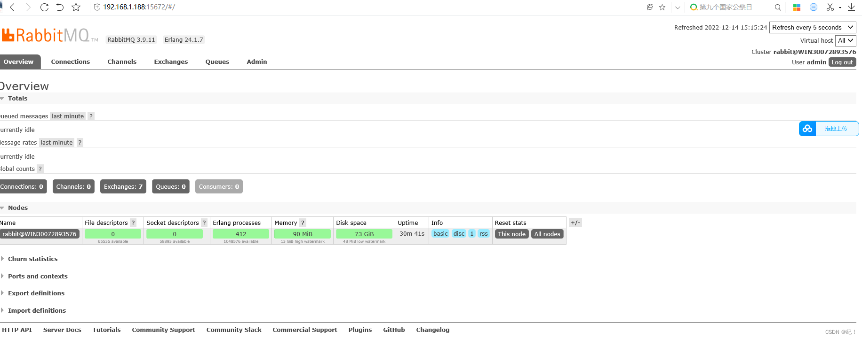
Task: Click help ? beside Socket descriptors
Action: click(x=204, y=223)
